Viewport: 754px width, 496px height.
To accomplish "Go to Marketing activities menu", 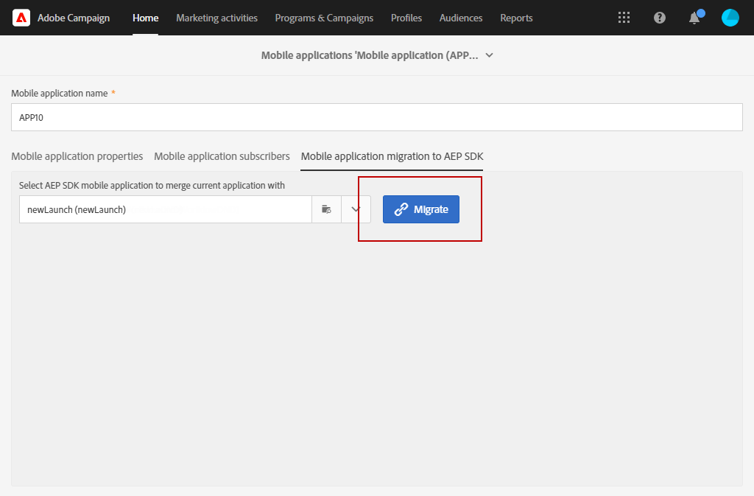I will (x=217, y=18).
